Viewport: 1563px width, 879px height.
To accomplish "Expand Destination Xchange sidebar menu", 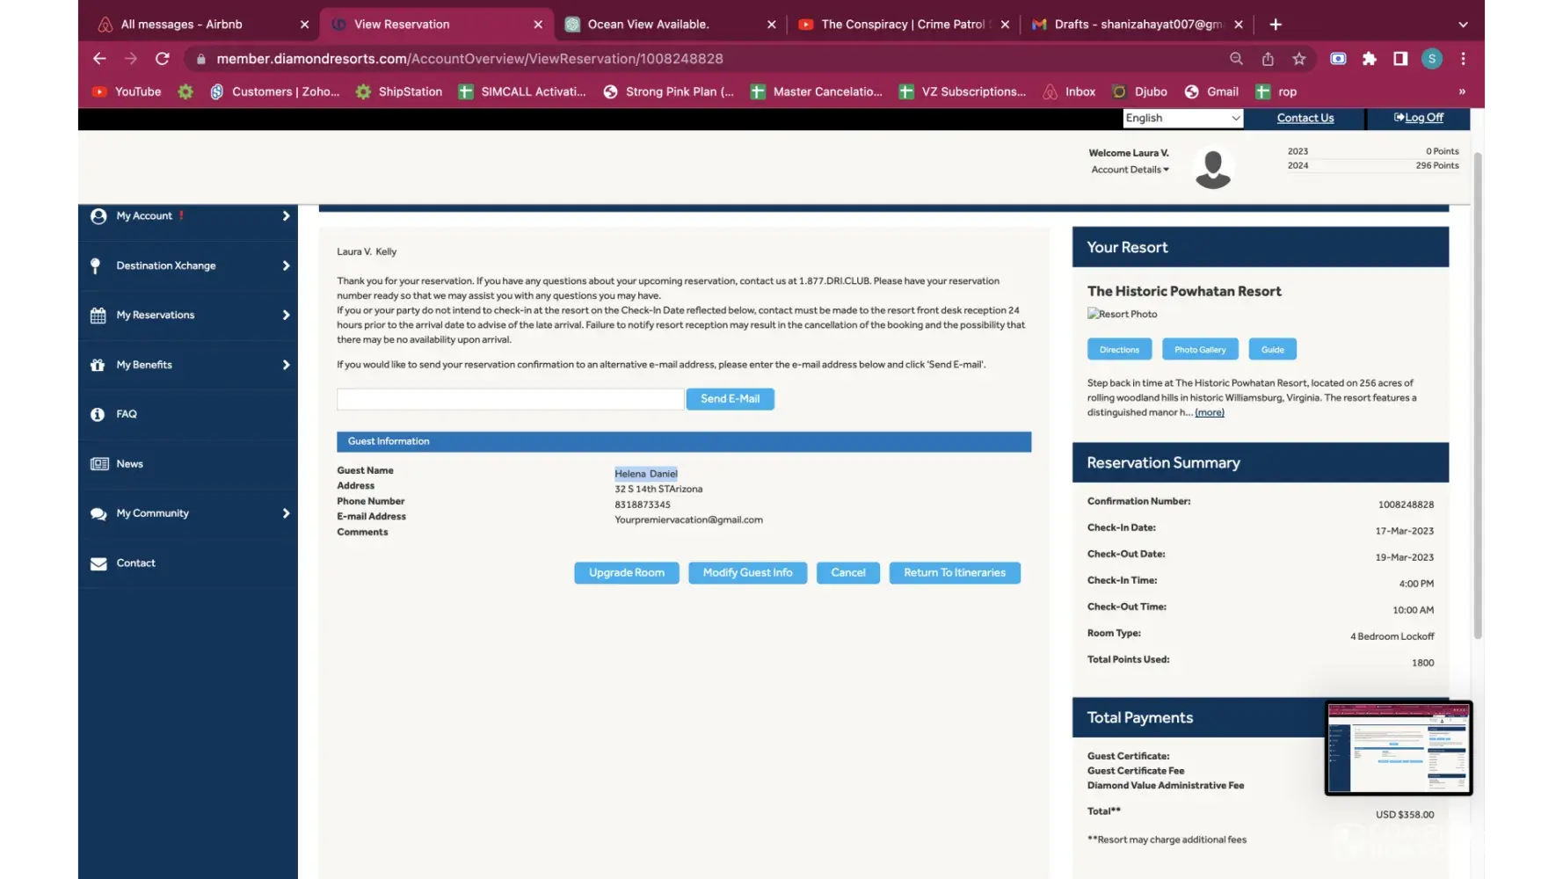I will pyautogui.click(x=188, y=265).
